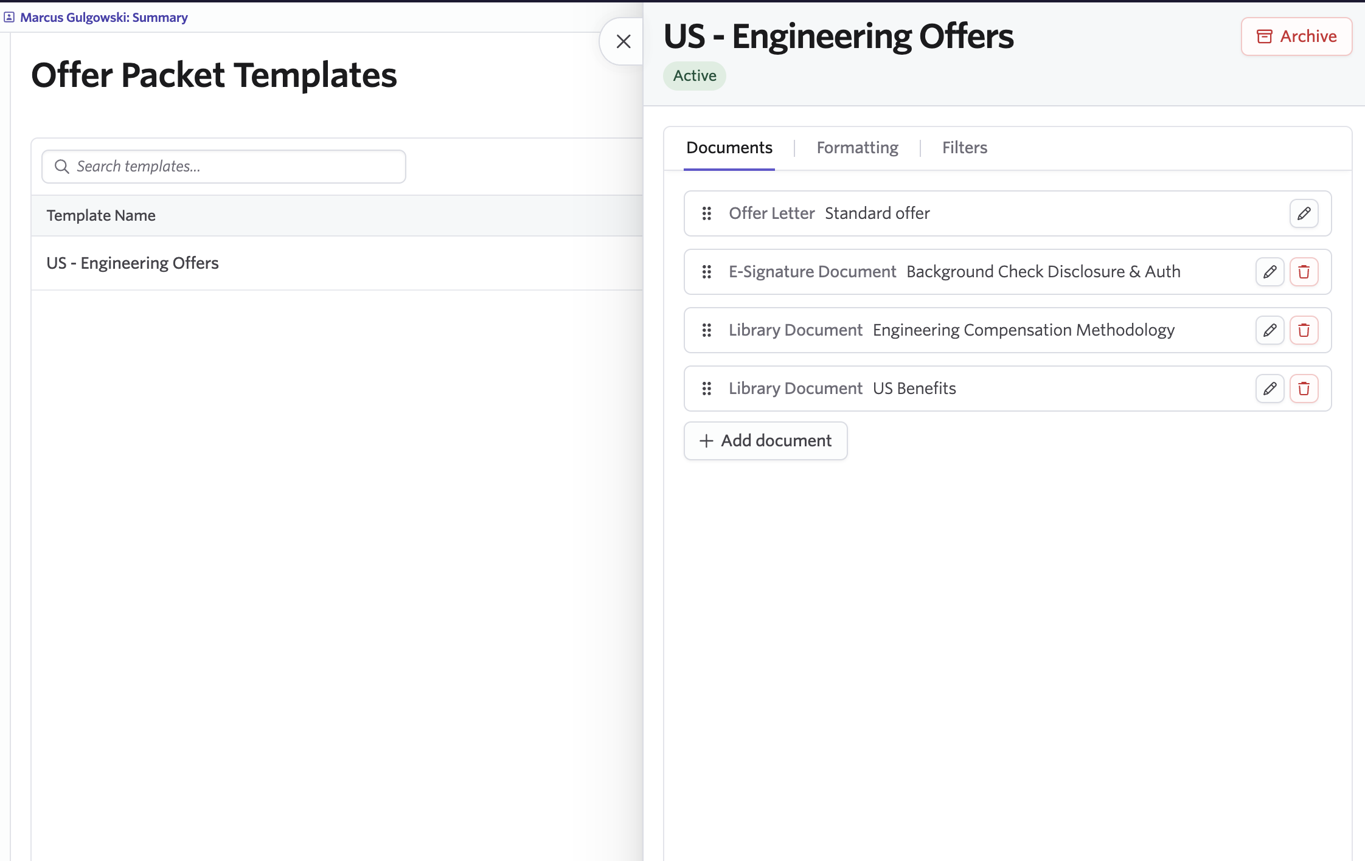Delete the US Benefits library document
The height and width of the screenshot is (861, 1365).
coord(1304,389)
